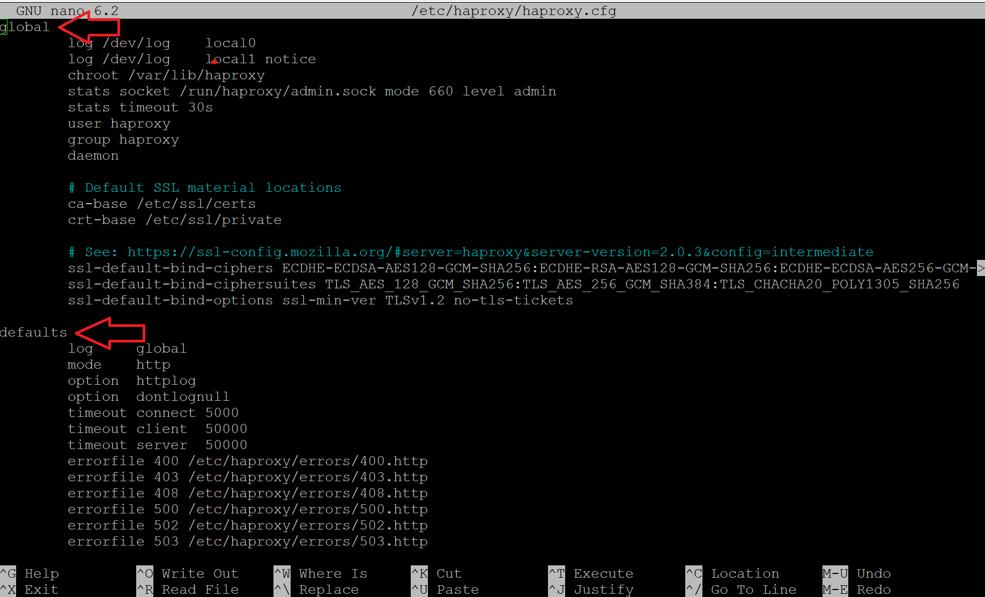Screen dimensions: 985x597
Task: Select the ^T Execute shortcut
Action: coord(591,573)
